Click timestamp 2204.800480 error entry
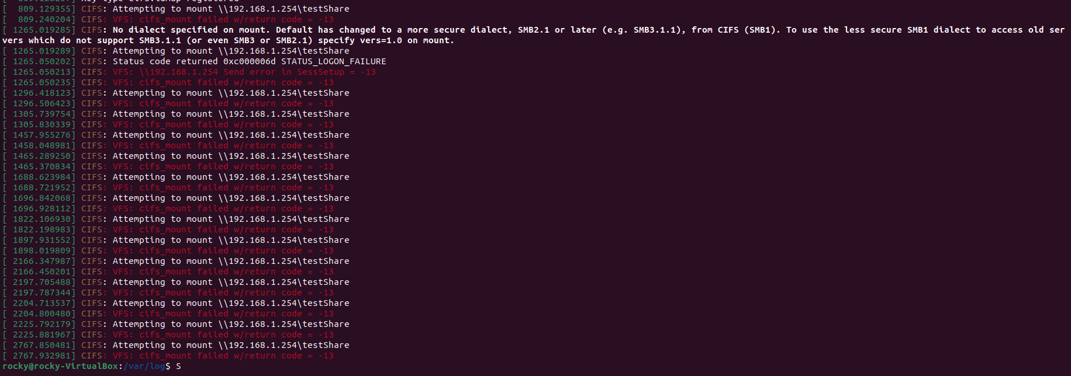Screen dimensions: 1071x376 click(44, 314)
